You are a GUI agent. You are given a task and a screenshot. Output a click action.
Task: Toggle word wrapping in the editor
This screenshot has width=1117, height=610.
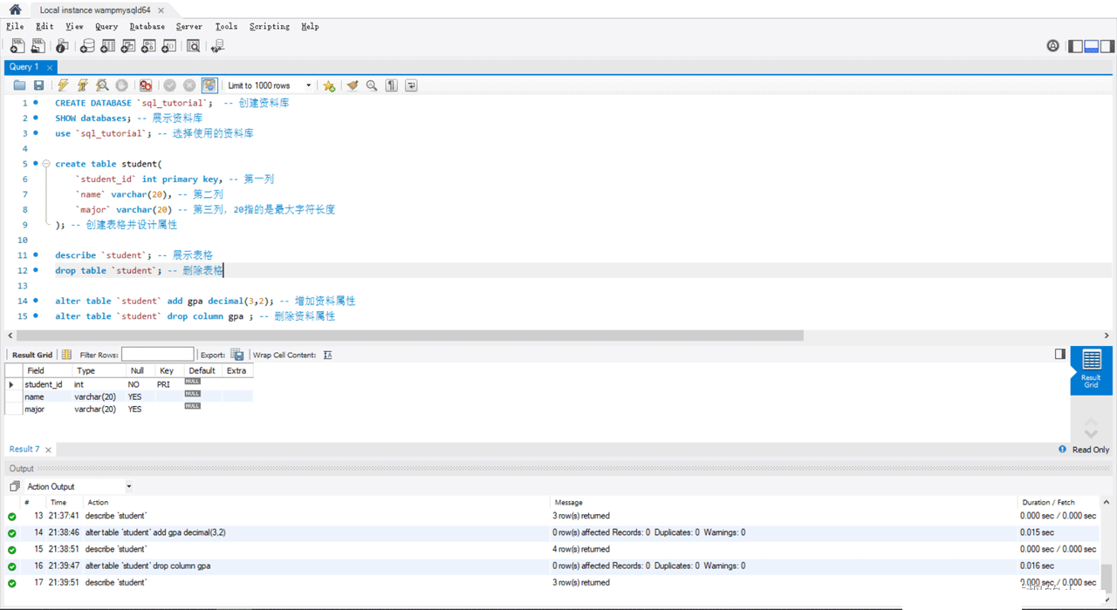pos(410,85)
